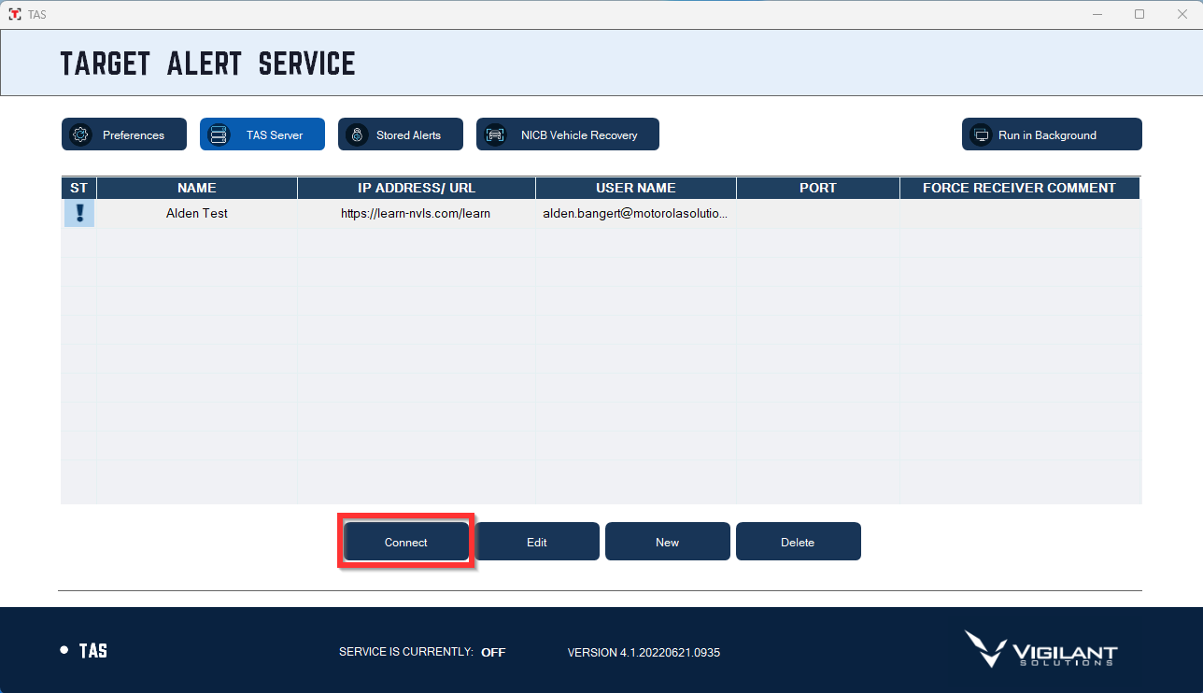Click SERVICE IS CURRENTLY label
This screenshot has height=693, width=1203.
(x=406, y=653)
